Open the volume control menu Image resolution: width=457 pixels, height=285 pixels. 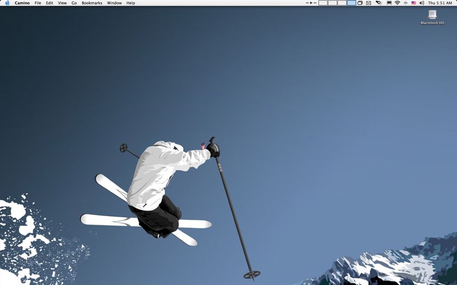(x=422, y=3)
